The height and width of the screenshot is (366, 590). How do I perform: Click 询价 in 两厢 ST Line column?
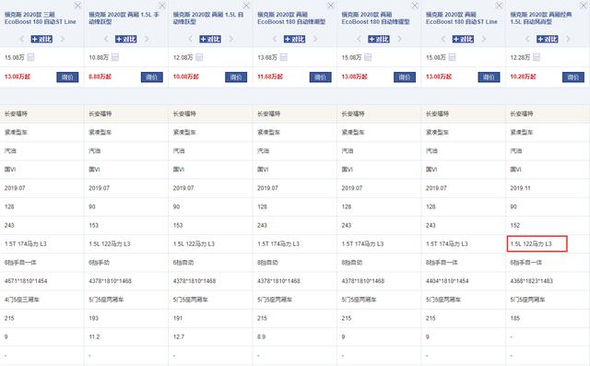tap(490, 77)
